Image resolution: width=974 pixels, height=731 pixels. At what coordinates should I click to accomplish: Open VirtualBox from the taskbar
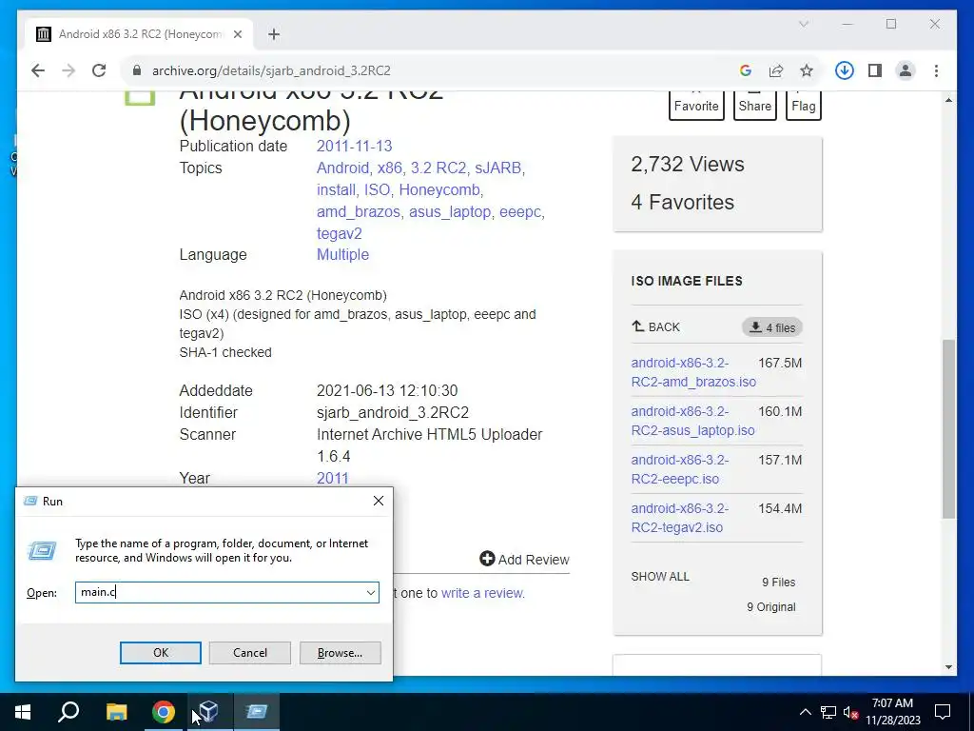[x=209, y=712]
